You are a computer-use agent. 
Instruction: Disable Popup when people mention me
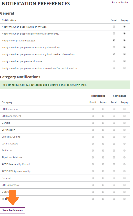tap(125, 61)
